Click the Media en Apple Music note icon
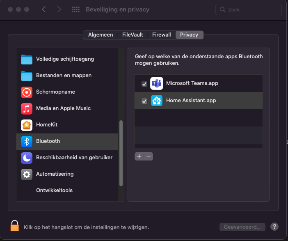The image size is (288, 241). coord(27,109)
